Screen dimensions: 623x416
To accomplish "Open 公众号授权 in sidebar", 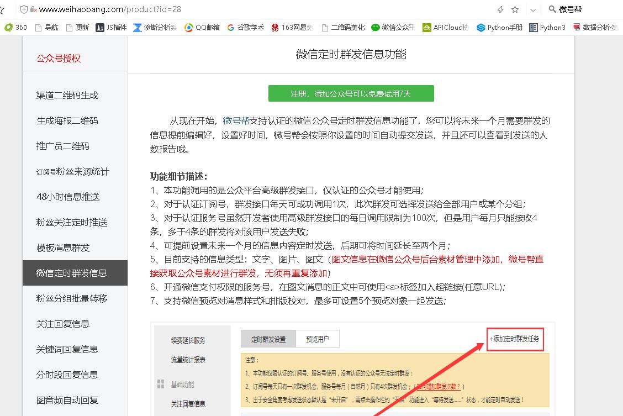I will [59, 59].
